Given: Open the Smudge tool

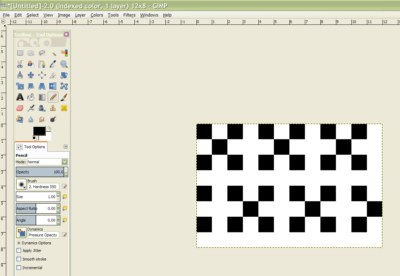Looking at the screenshot, I should (42, 119).
